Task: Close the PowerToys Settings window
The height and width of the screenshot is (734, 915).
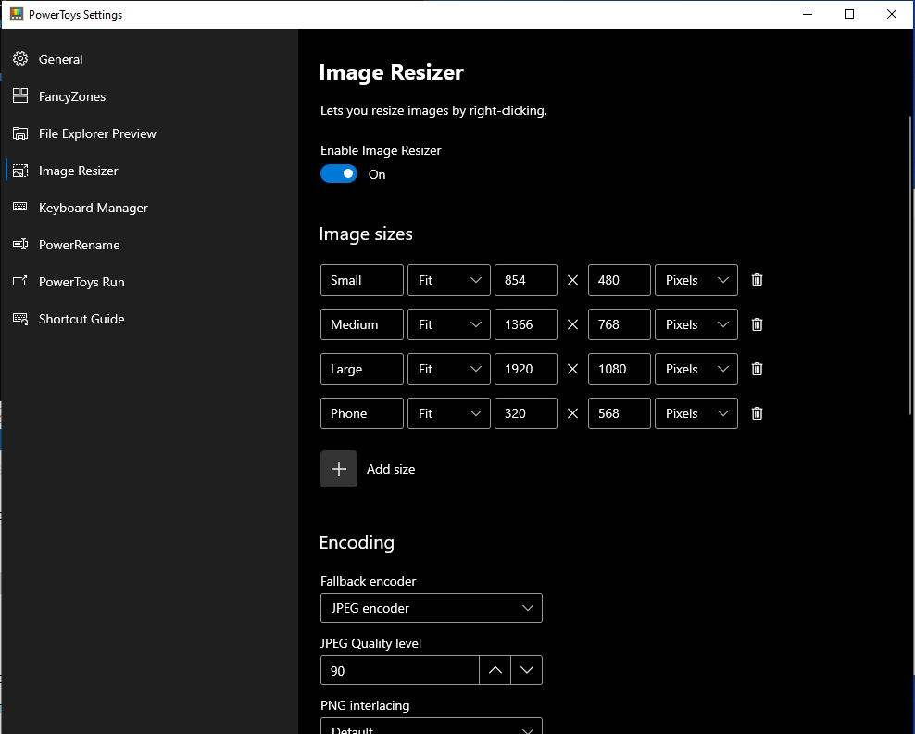Action: (x=891, y=14)
